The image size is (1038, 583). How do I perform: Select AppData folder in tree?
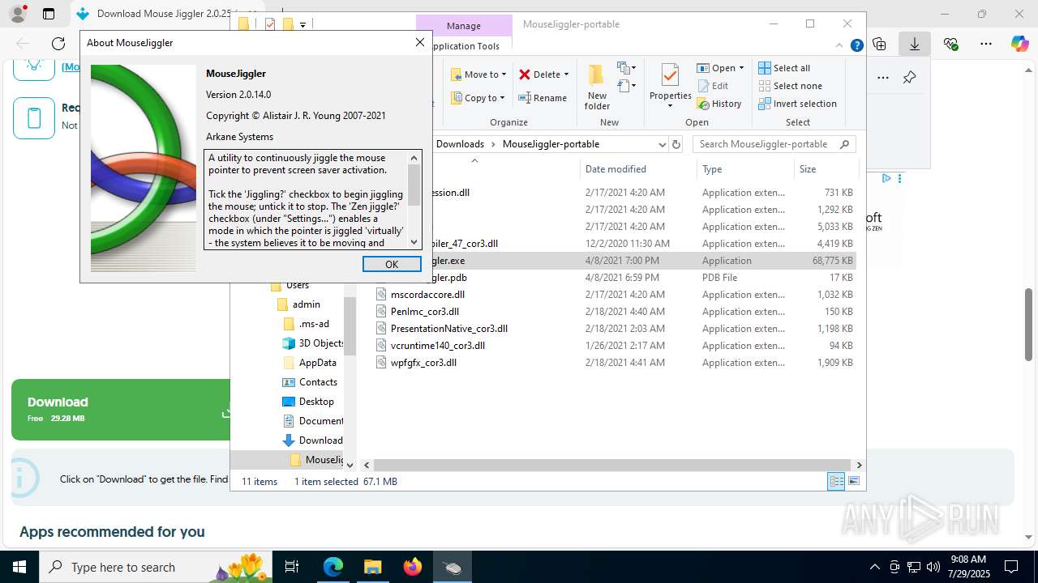(317, 363)
